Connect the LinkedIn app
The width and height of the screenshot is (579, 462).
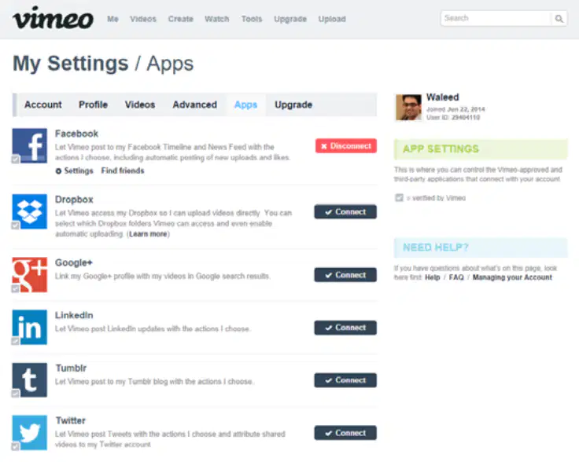(345, 328)
